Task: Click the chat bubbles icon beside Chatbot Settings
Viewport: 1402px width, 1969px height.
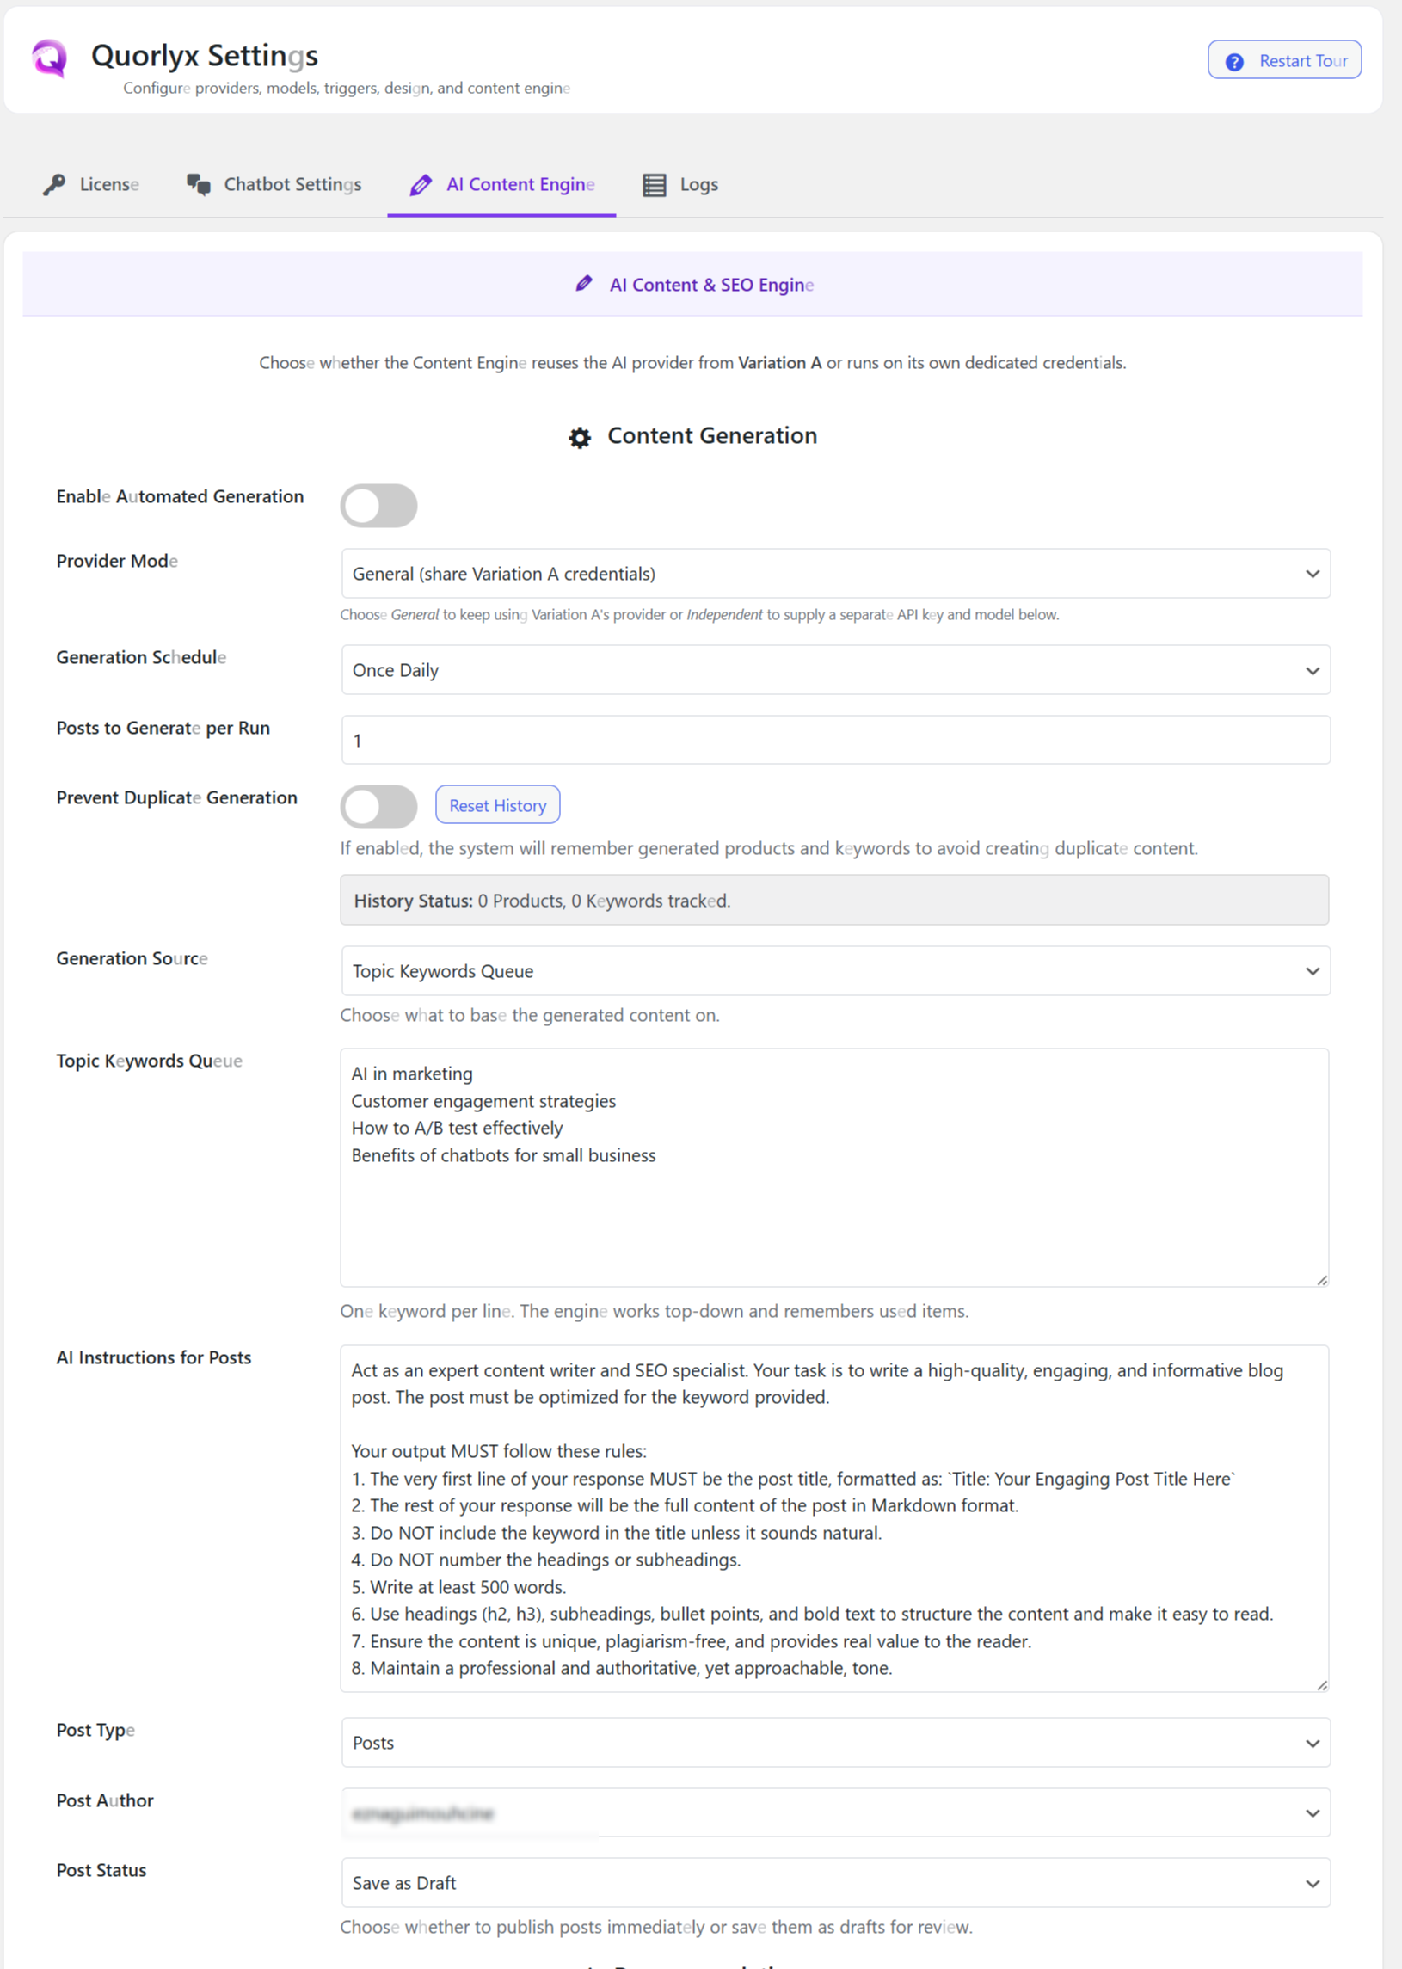Action: point(197,184)
